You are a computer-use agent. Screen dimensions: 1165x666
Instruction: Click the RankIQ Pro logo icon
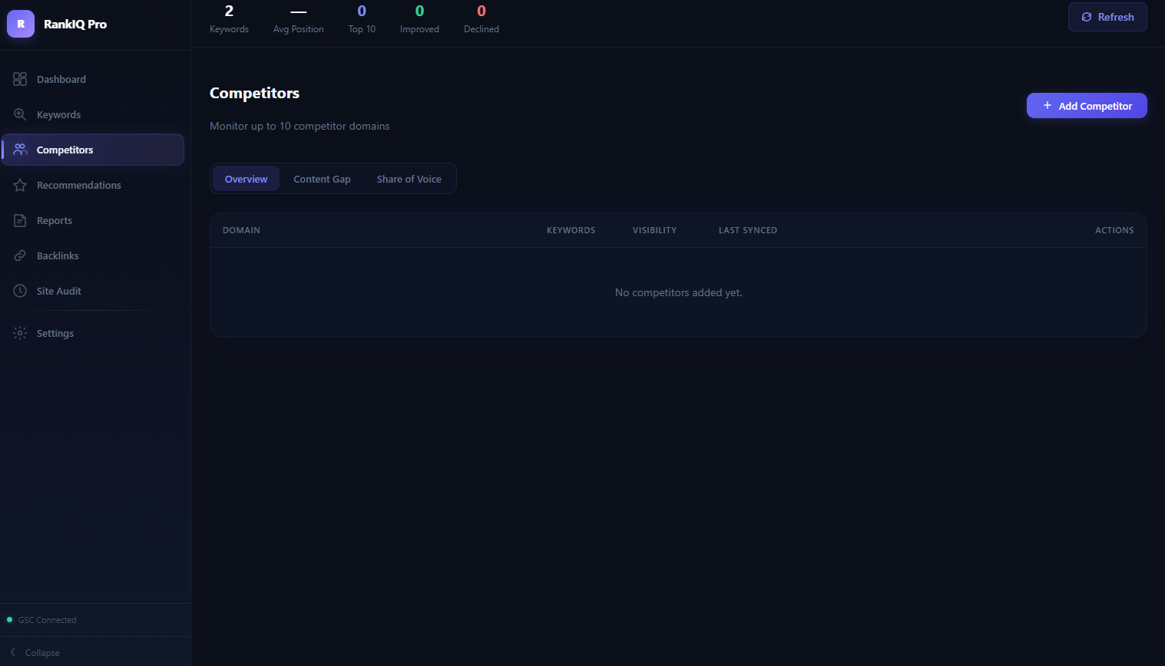(21, 24)
